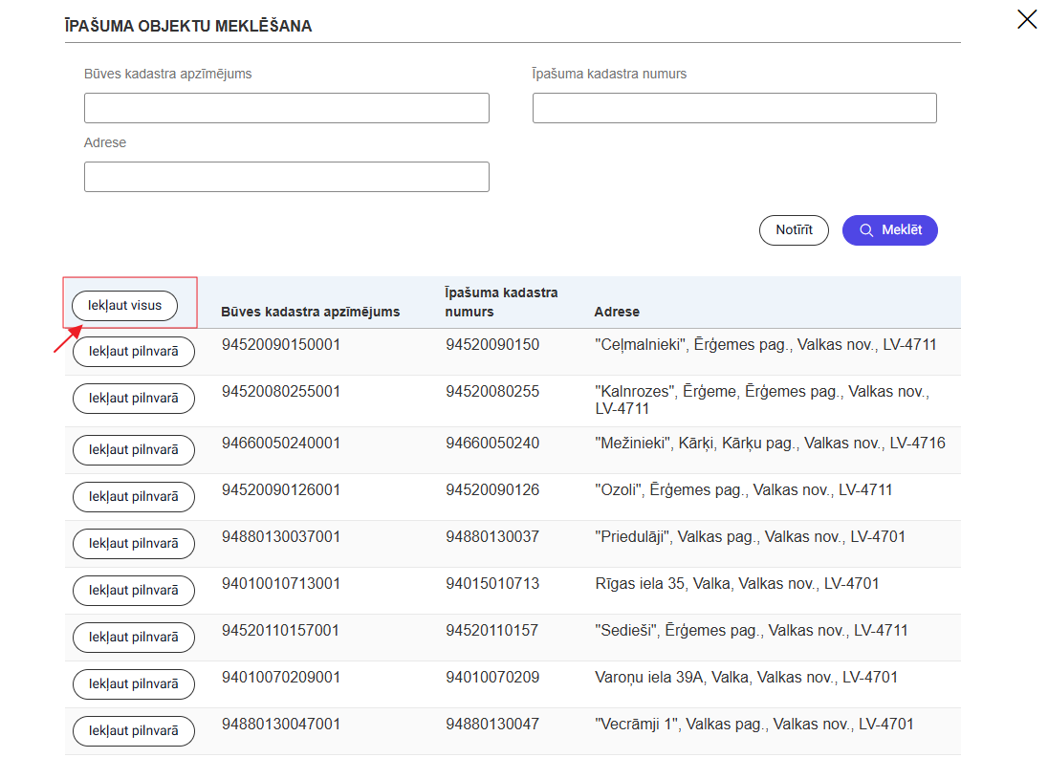Click the Īpašuma kadastra numurs input
Image resolution: width=1048 pixels, height=758 pixels.
(x=734, y=108)
